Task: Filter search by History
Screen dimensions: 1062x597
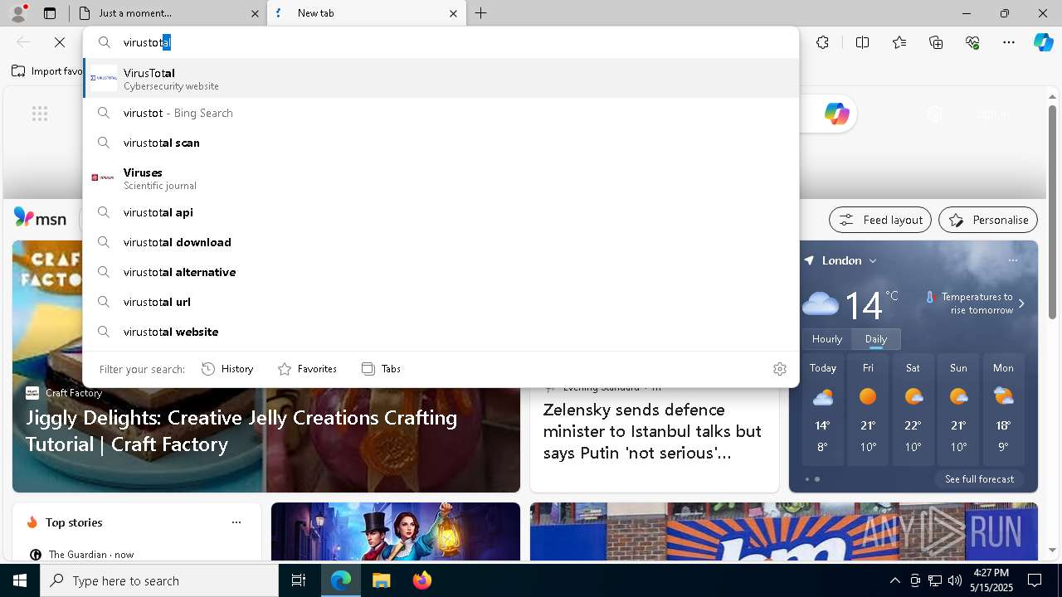Action: click(227, 369)
